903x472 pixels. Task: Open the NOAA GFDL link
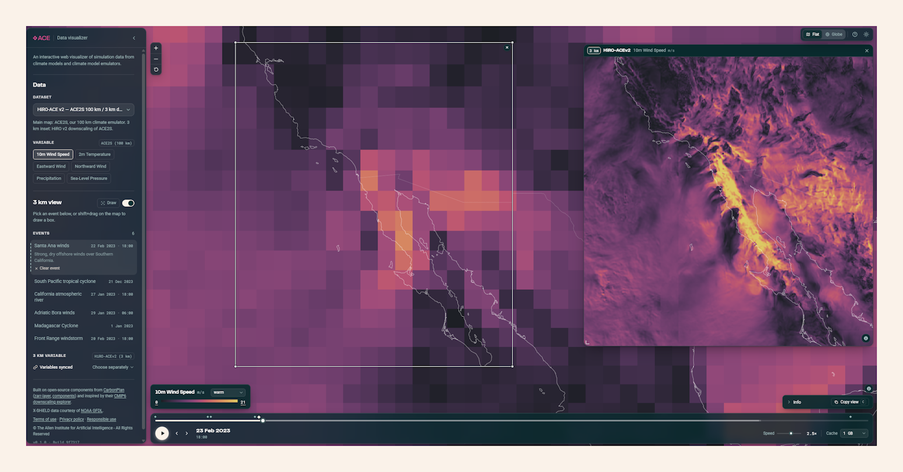point(92,411)
